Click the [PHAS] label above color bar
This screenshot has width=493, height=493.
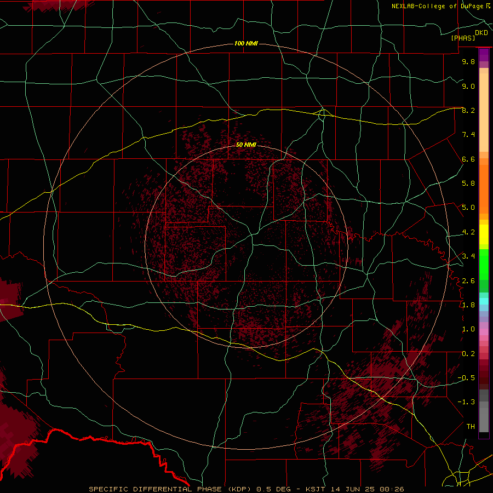coord(463,38)
